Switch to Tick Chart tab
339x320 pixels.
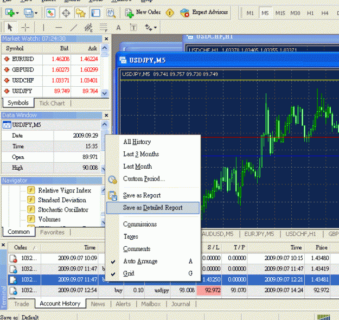pos(52,103)
